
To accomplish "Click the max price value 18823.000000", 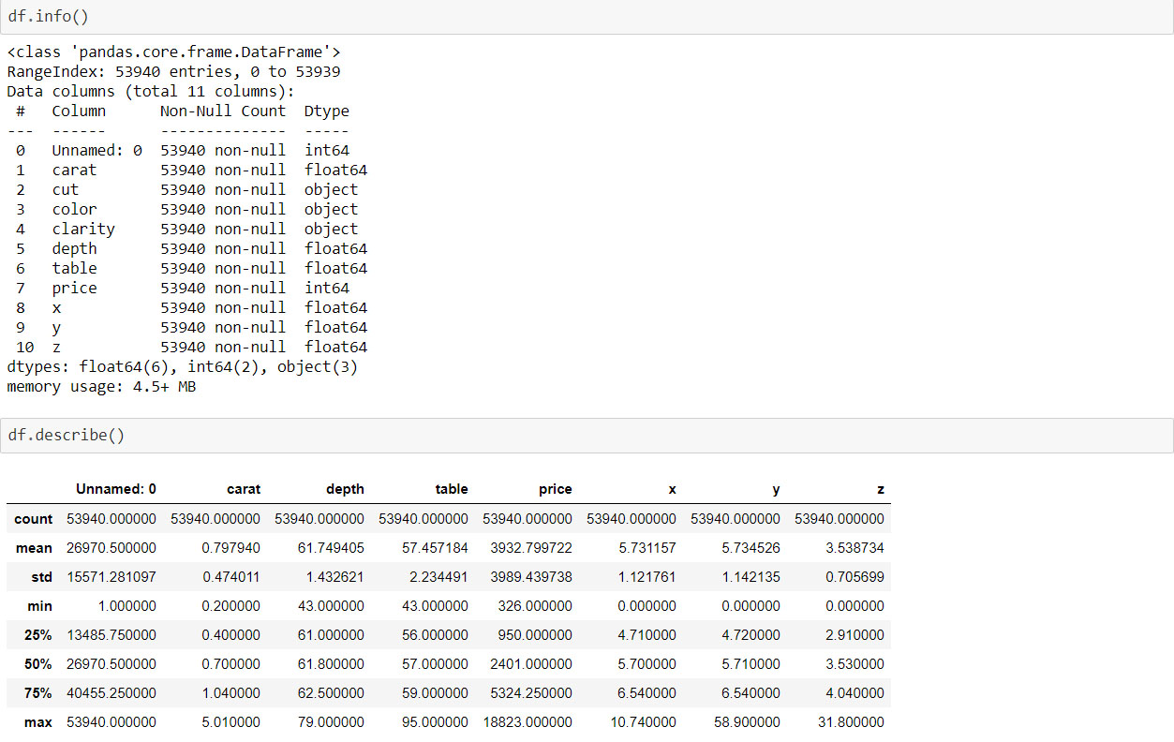I will pos(527,721).
